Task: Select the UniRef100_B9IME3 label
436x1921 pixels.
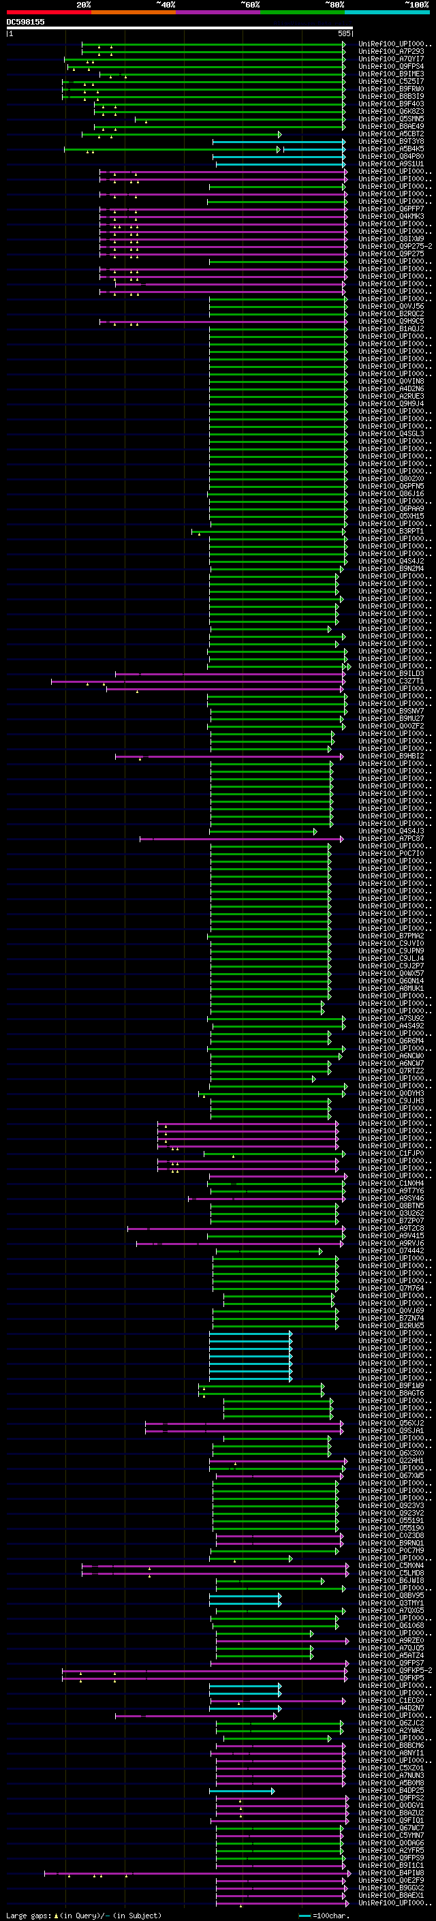Action: 391,74
